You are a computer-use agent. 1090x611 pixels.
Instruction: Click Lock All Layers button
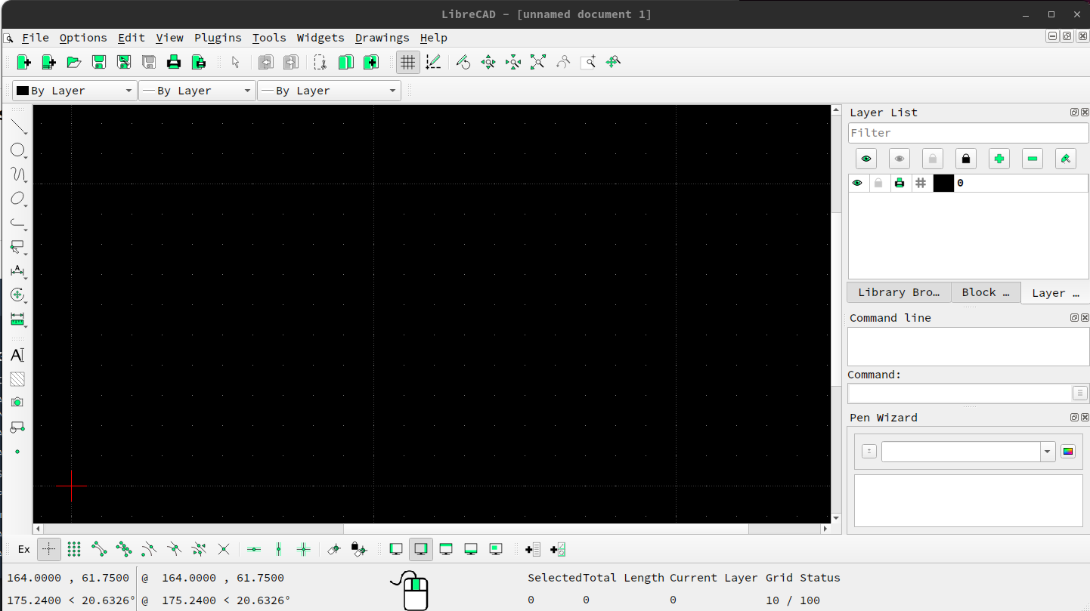[966, 159]
